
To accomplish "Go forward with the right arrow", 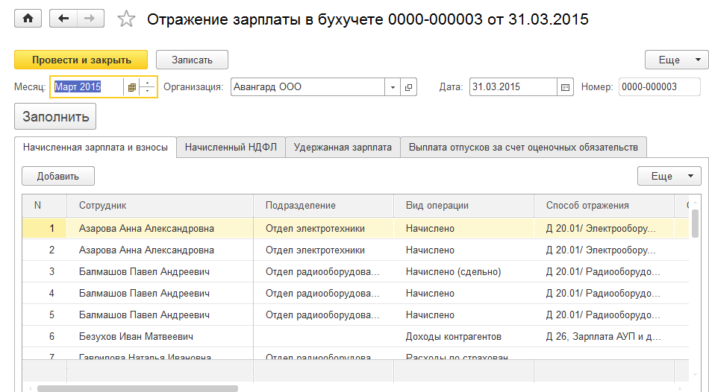I will pos(90,19).
